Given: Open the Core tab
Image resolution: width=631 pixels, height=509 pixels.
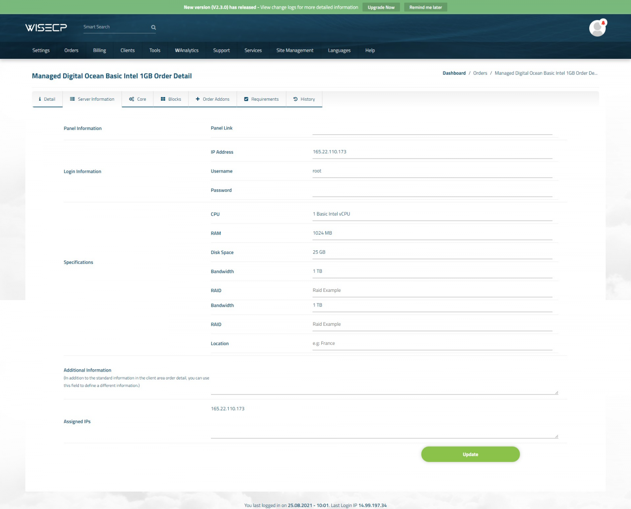Looking at the screenshot, I should tap(138, 99).
